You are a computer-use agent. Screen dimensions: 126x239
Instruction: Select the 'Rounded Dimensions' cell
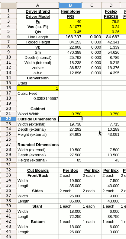38,145
